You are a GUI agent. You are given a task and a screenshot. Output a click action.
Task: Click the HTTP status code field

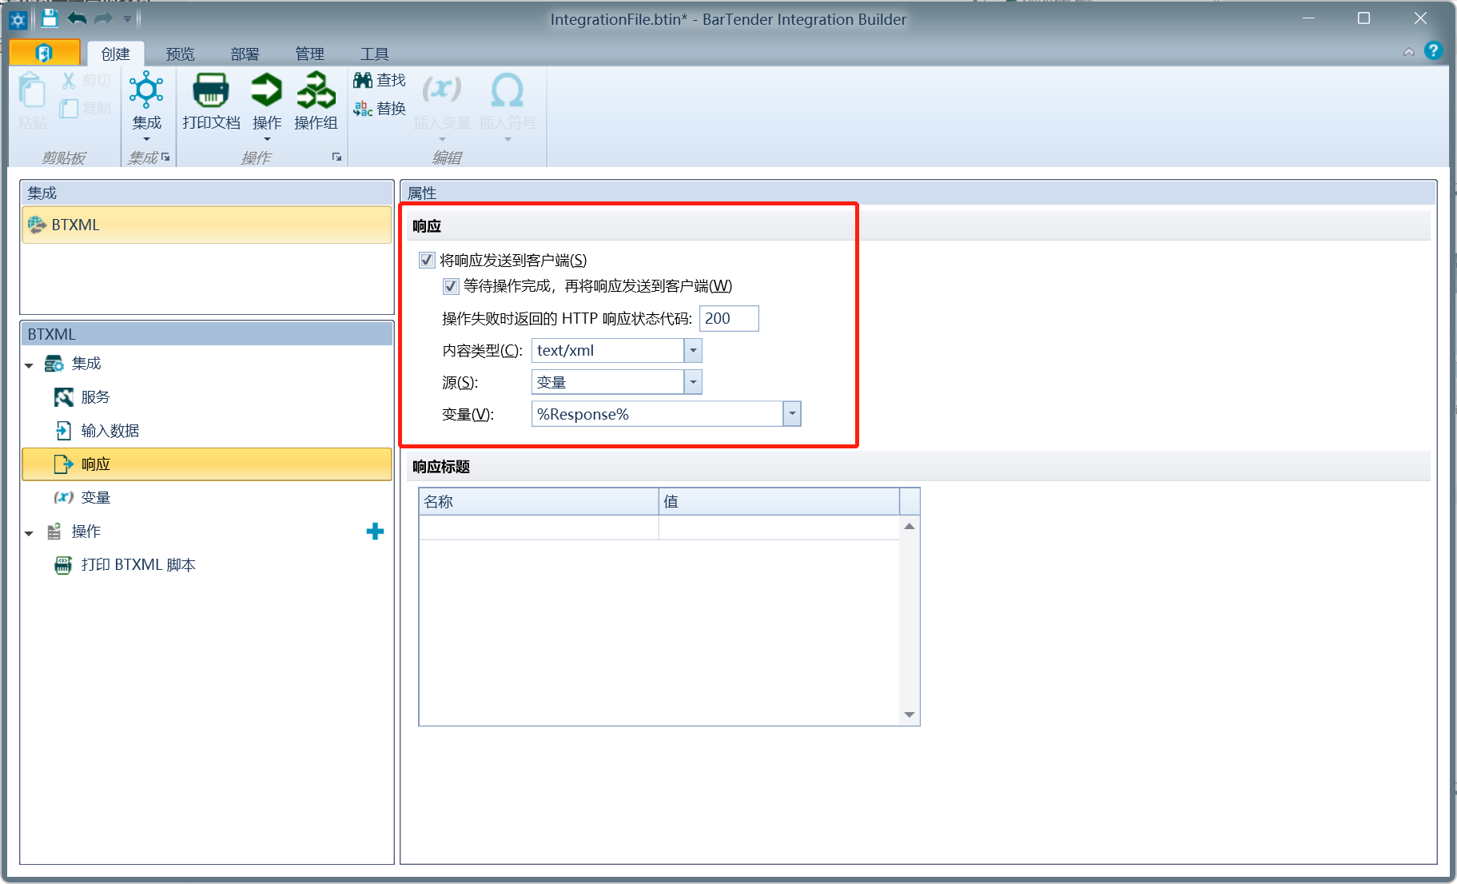[729, 318]
